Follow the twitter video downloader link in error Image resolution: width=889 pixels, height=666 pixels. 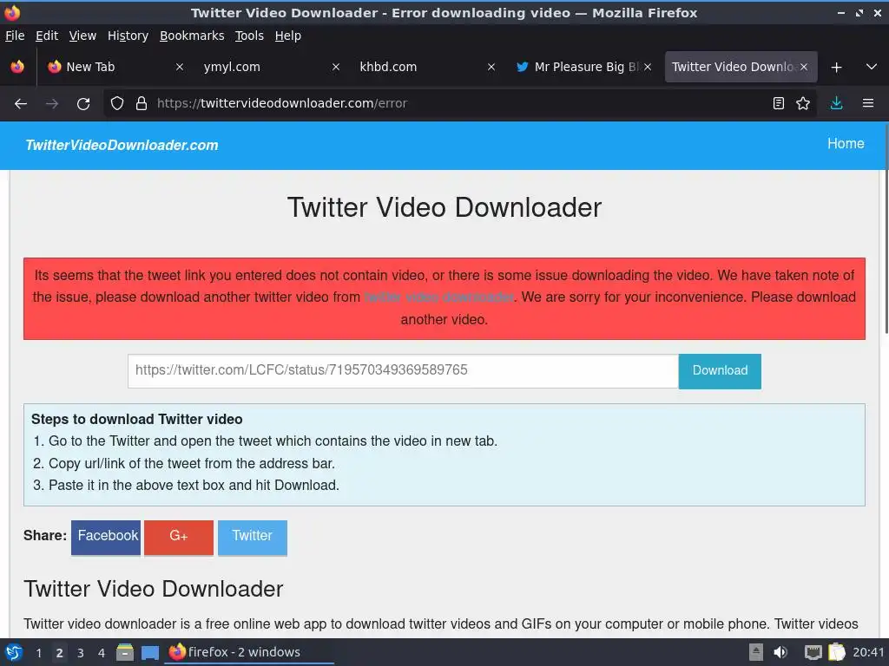(438, 297)
